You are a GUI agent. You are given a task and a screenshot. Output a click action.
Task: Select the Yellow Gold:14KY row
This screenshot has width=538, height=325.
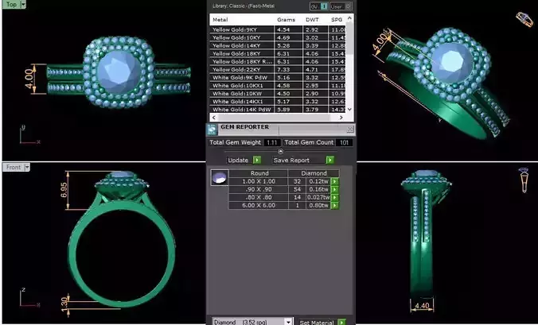(x=278, y=45)
